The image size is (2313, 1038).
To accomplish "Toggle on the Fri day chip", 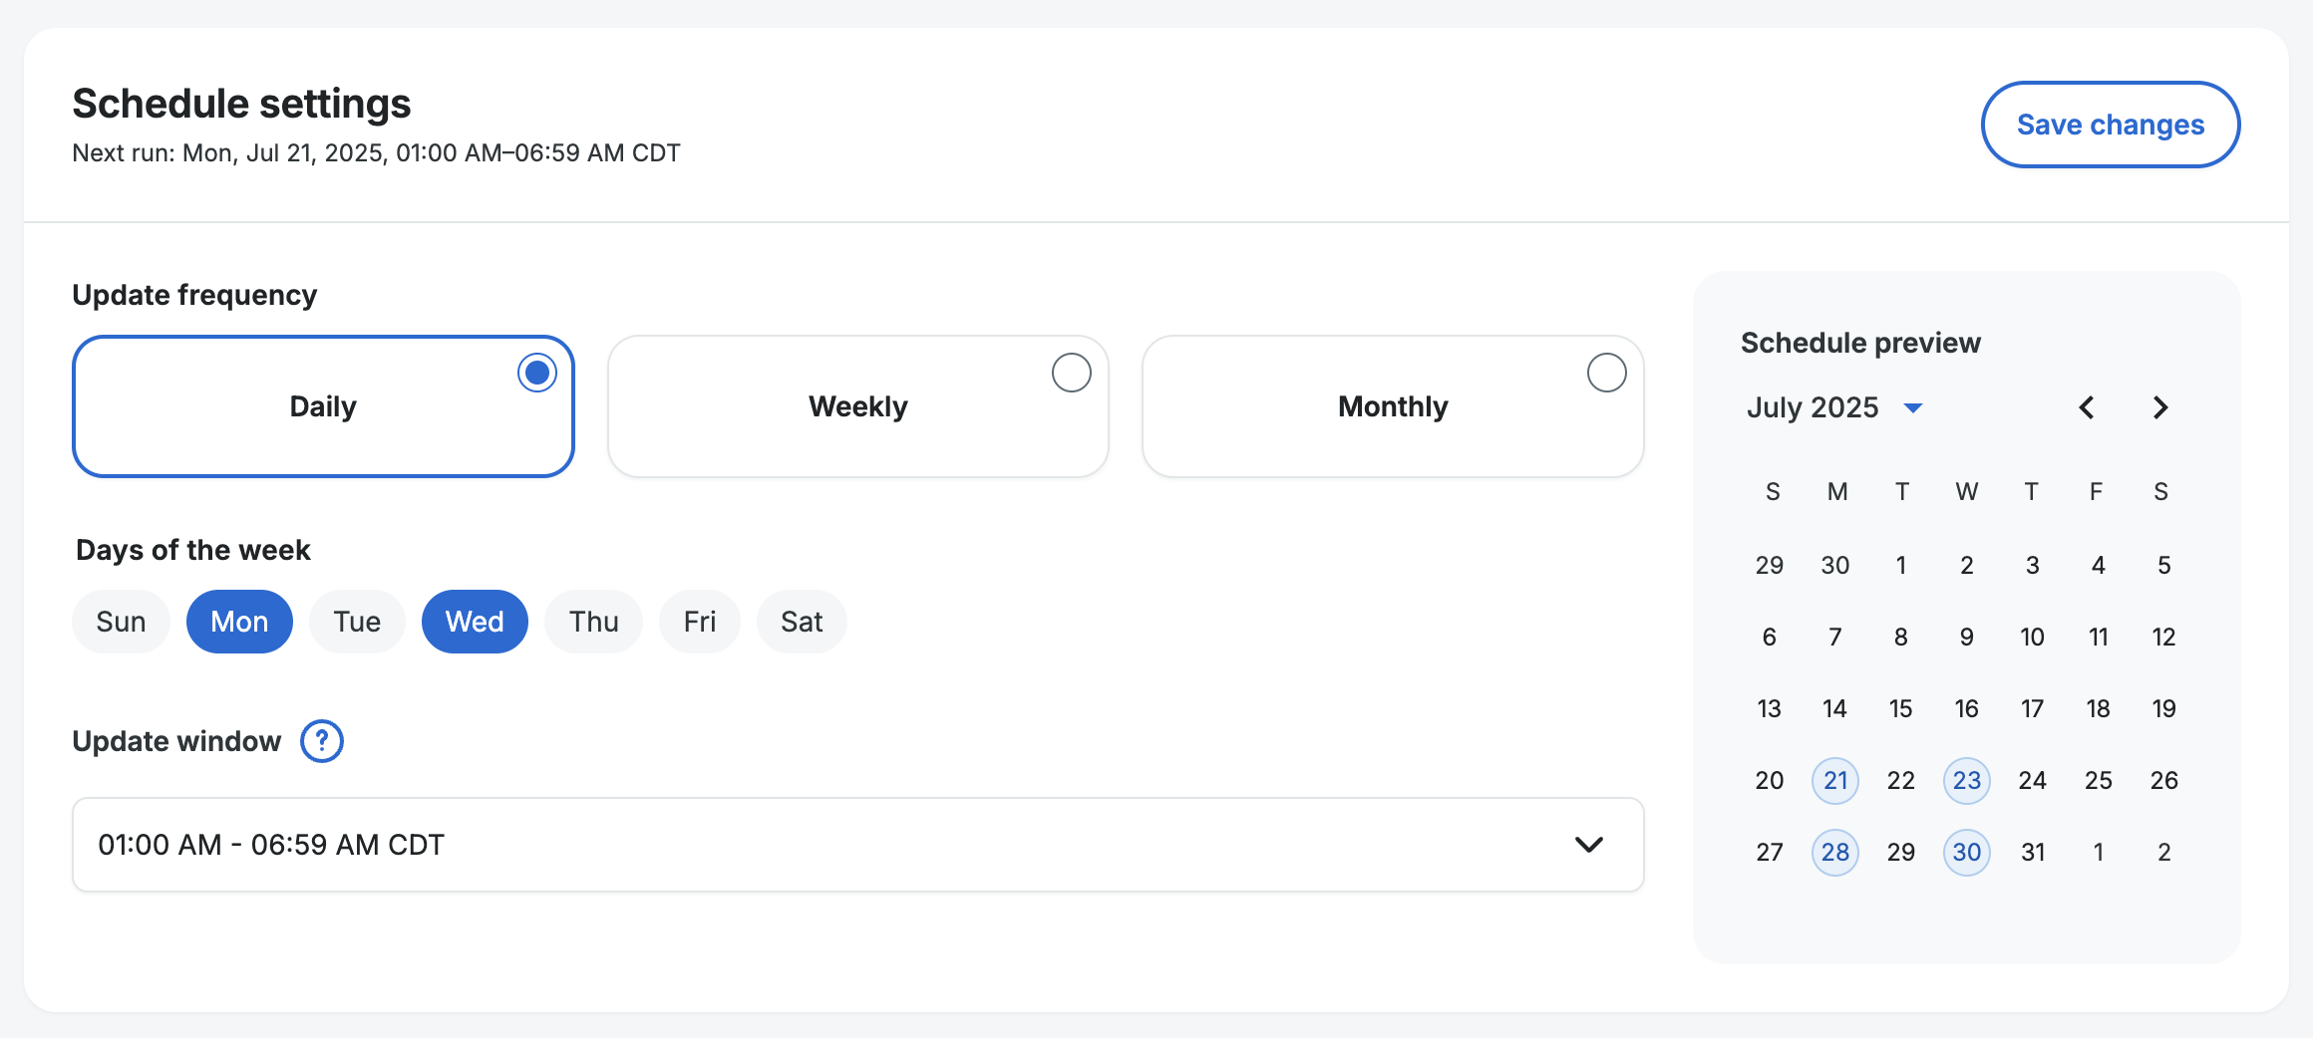I will (x=699, y=622).
